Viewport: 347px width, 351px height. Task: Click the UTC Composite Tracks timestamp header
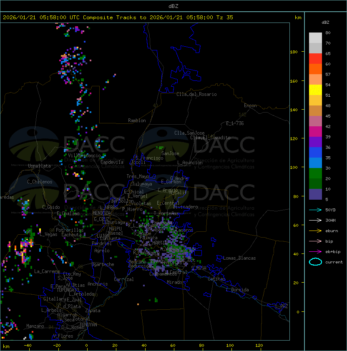[x=118, y=18]
